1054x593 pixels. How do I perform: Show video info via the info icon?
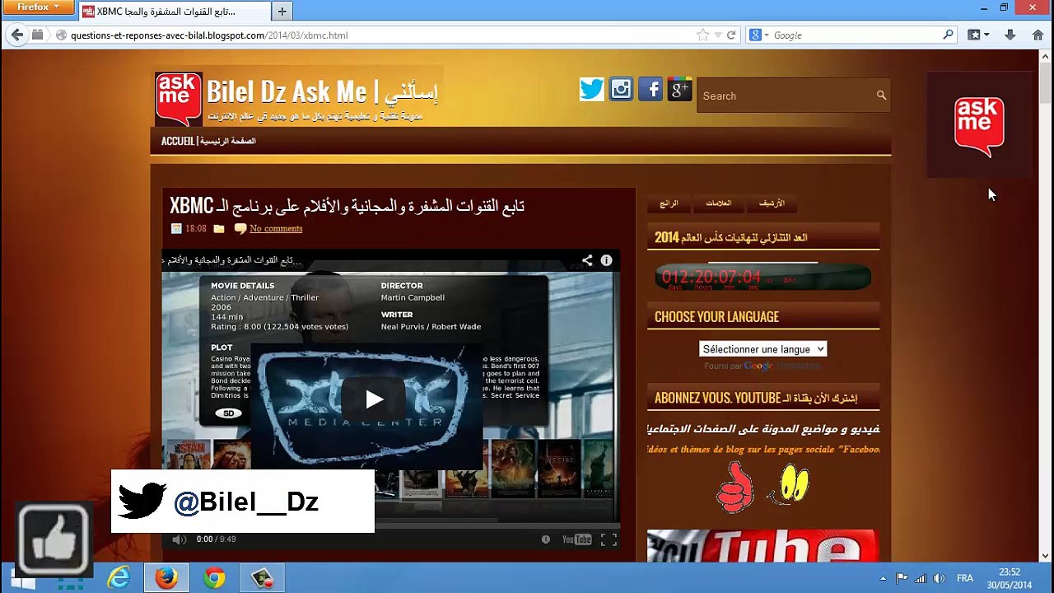point(606,260)
